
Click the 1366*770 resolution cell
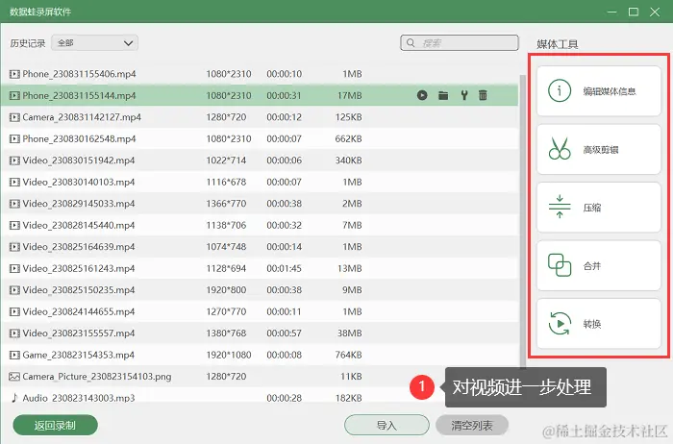tap(226, 204)
